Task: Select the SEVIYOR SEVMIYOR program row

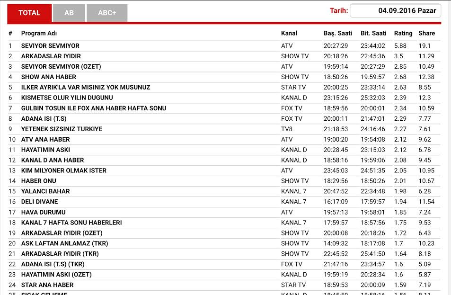Action: click(50, 46)
